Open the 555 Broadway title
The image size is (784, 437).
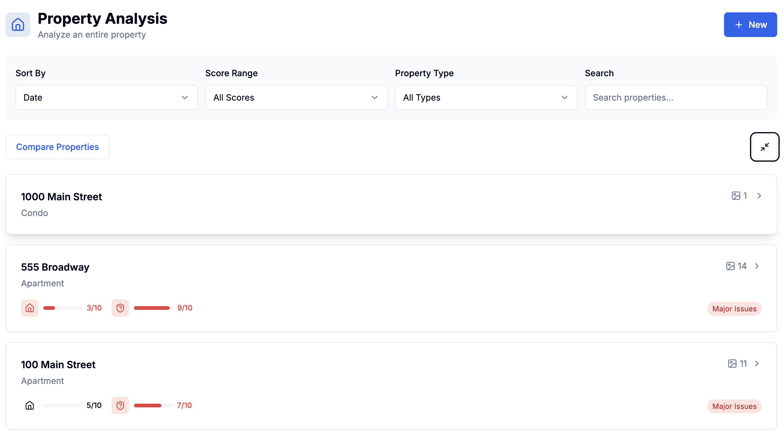[x=55, y=267]
